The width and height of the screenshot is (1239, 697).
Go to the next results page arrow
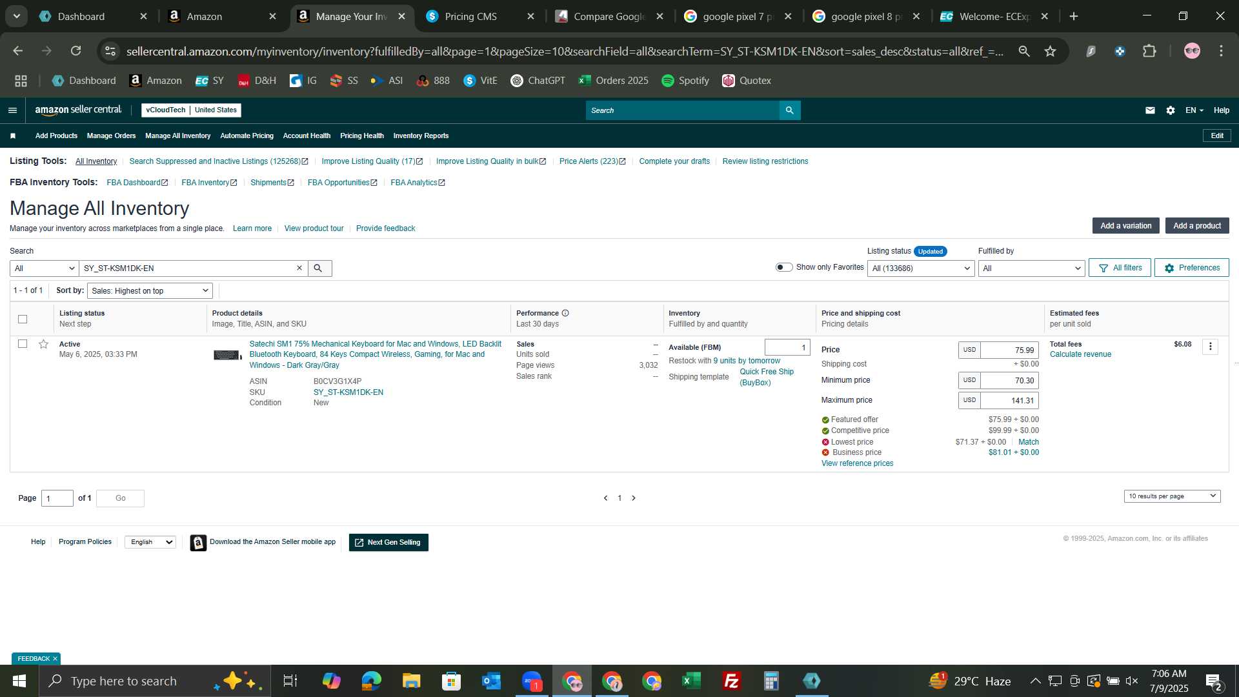pyautogui.click(x=634, y=498)
